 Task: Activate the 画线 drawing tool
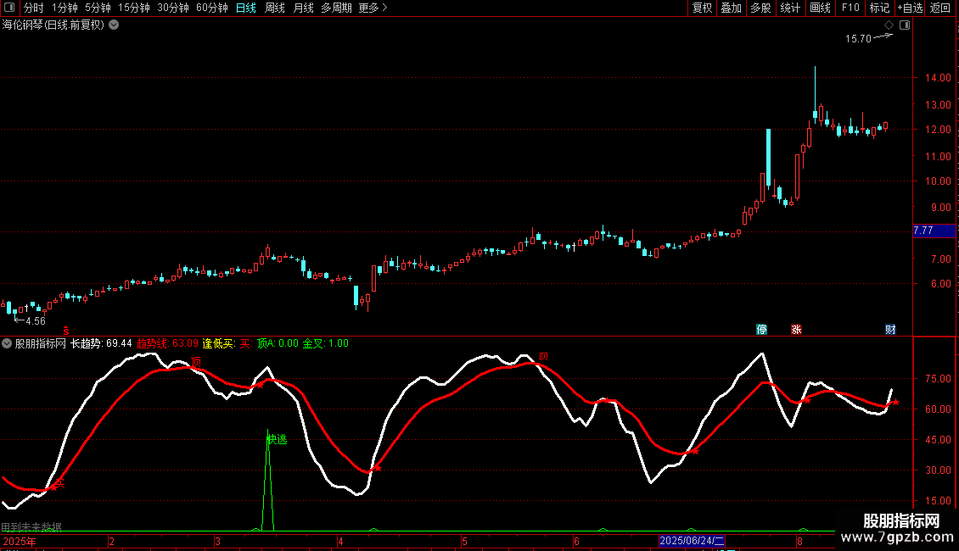[x=820, y=8]
